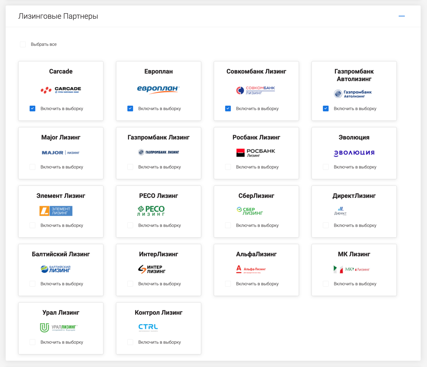Click the Газпромбанк Лизинг logo
The height and width of the screenshot is (367, 427).
tap(158, 152)
